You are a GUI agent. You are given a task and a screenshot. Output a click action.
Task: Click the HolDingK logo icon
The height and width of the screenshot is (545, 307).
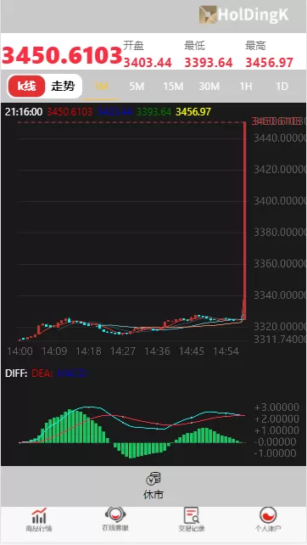pyautogui.click(x=208, y=14)
